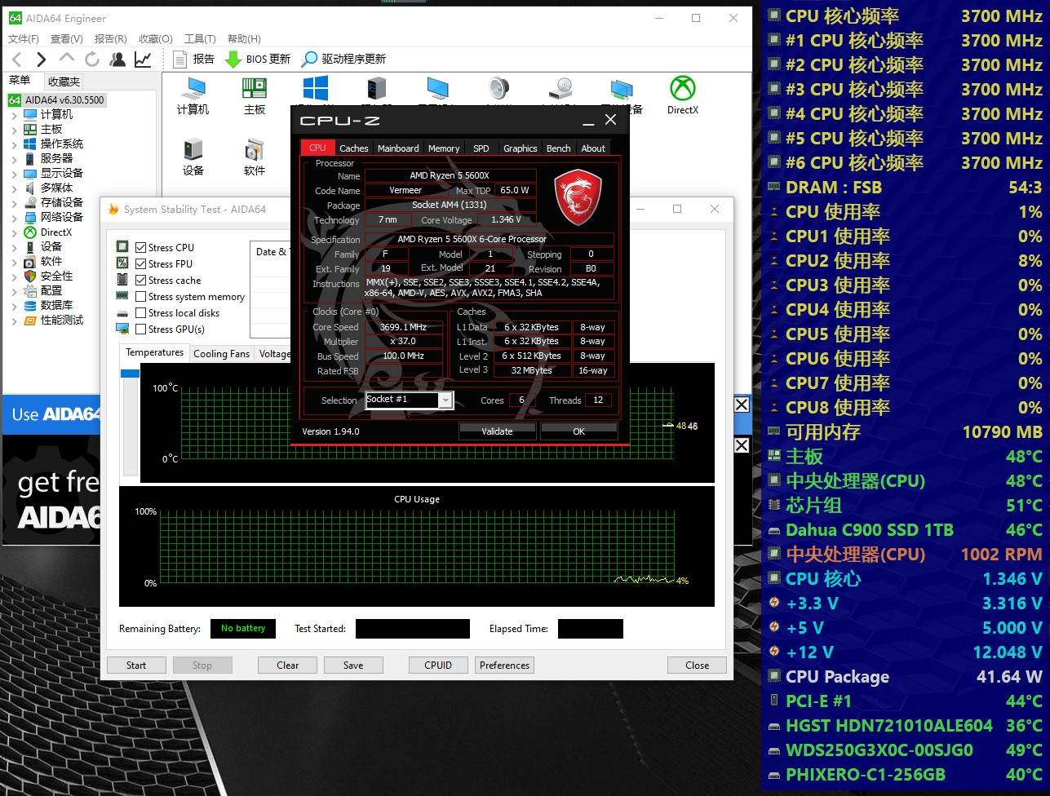Expand the 主板 tree node
Screen dimensions: 1050x796
click(15, 130)
